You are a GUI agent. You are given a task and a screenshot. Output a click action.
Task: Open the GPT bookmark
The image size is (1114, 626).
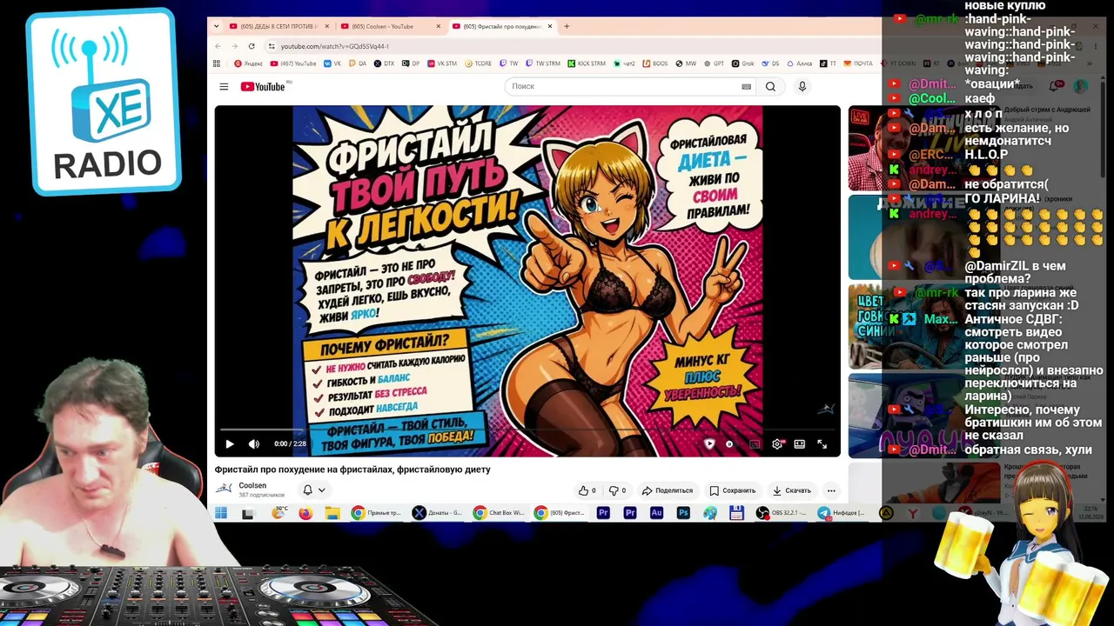(714, 63)
